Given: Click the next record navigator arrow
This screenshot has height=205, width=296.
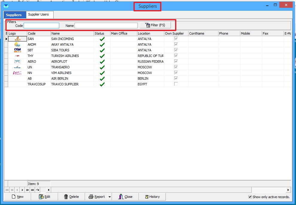Looking at the screenshot, I should point(22,190).
